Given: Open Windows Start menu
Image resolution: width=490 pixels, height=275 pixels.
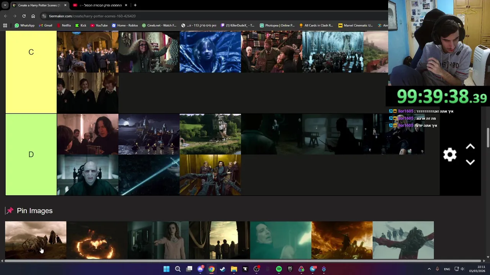Looking at the screenshot, I should coord(167,269).
